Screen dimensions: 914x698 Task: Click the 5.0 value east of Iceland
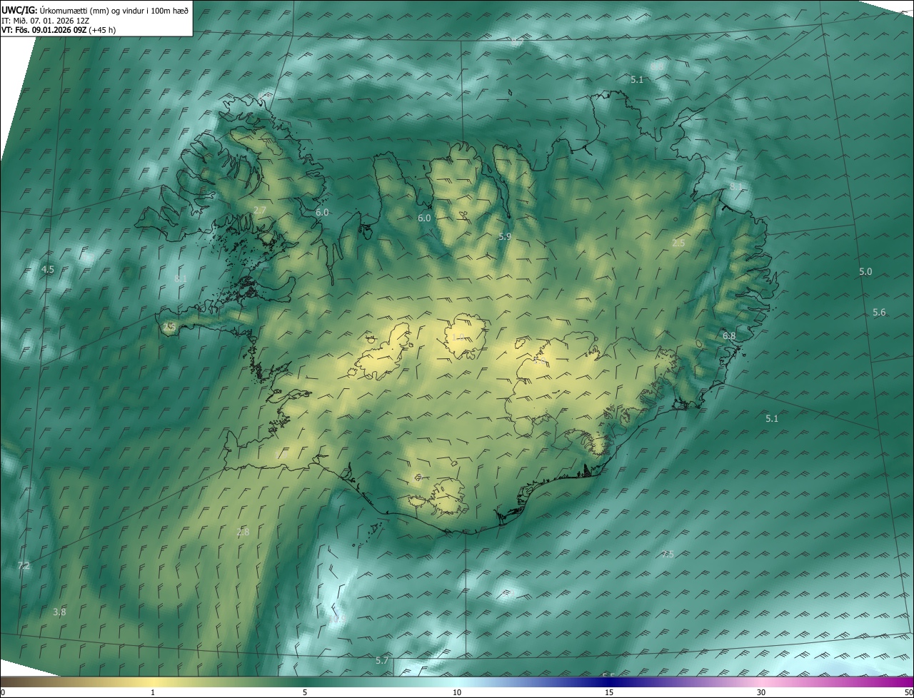click(865, 272)
